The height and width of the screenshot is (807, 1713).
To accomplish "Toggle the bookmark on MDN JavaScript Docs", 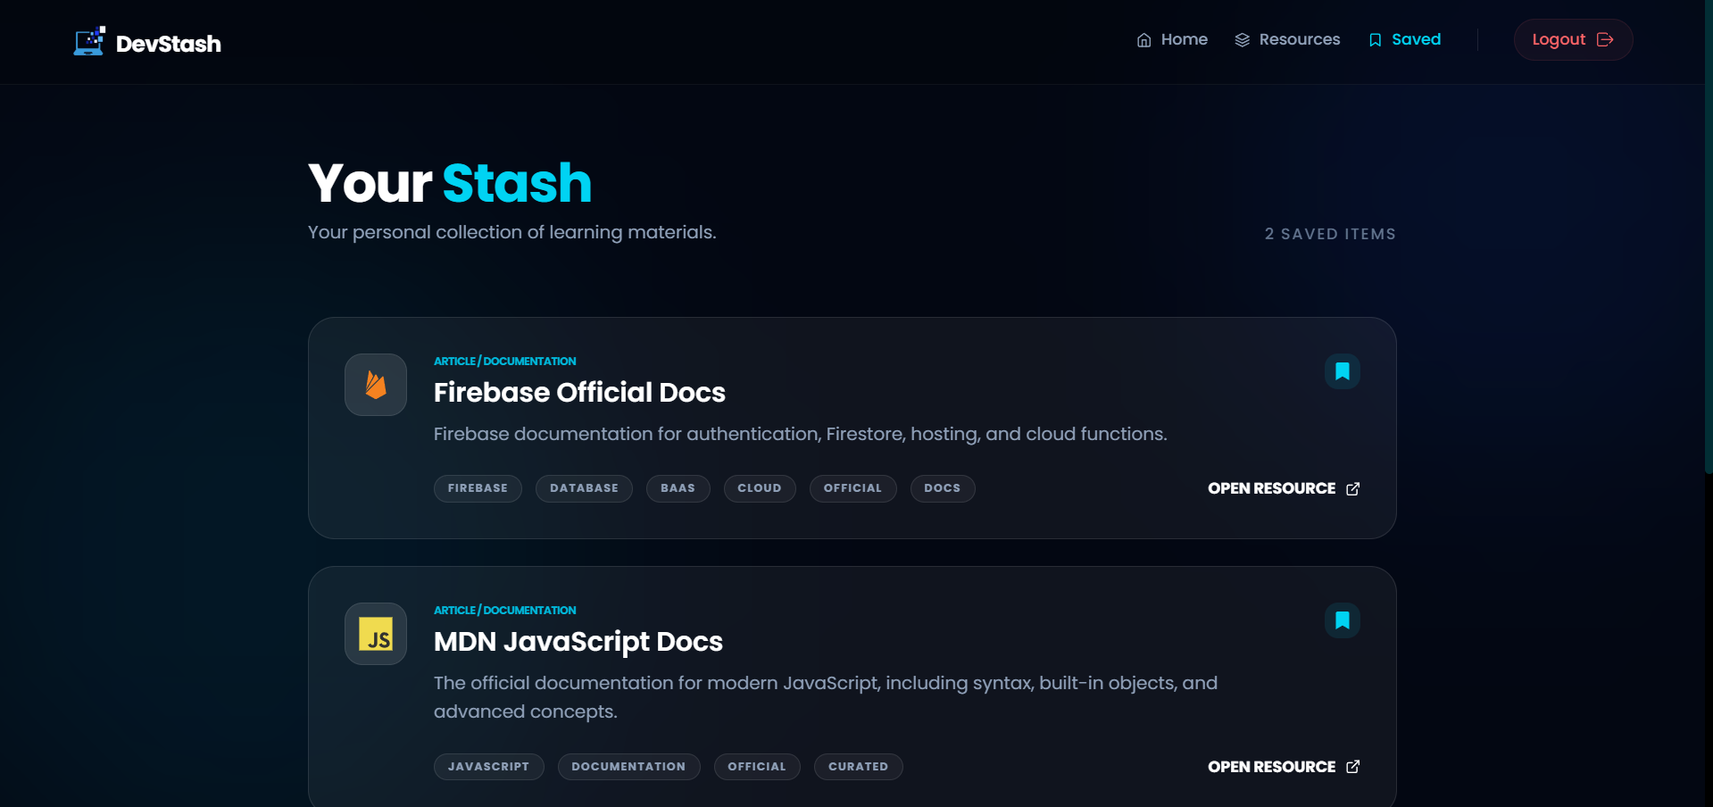I will tap(1342, 620).
